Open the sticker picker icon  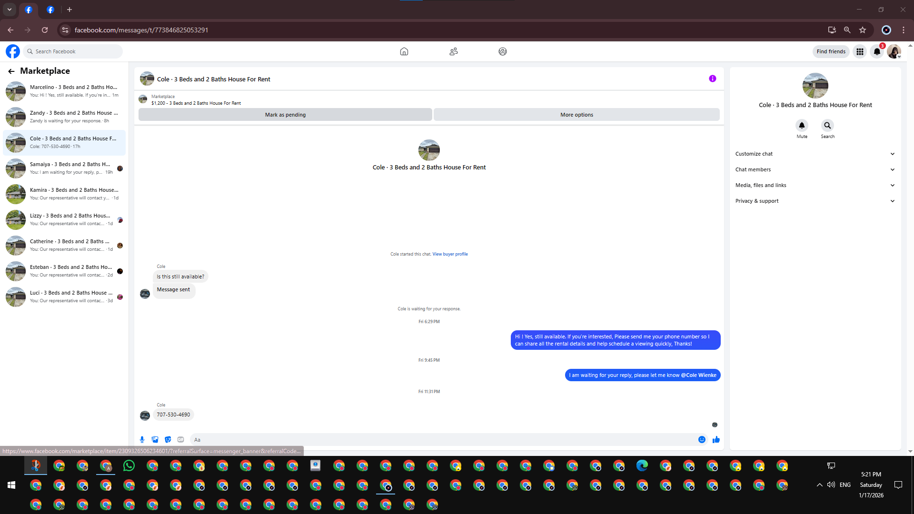pyautogui.click(x=168, y=440)
